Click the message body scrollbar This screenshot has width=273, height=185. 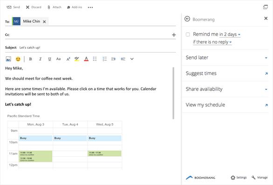tap(173, 93)
